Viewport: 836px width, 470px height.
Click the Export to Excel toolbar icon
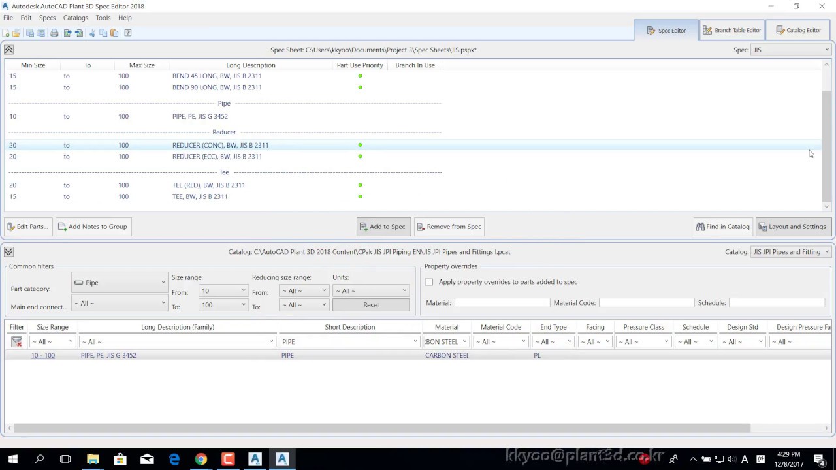pos(67,33)
